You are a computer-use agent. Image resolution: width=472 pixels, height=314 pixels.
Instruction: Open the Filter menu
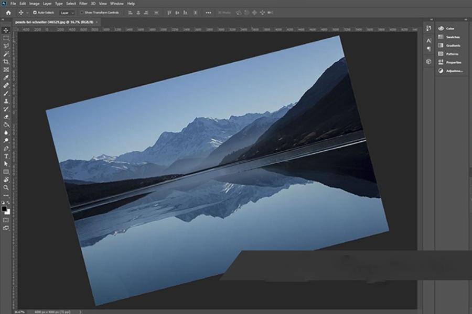click(83, 4)
